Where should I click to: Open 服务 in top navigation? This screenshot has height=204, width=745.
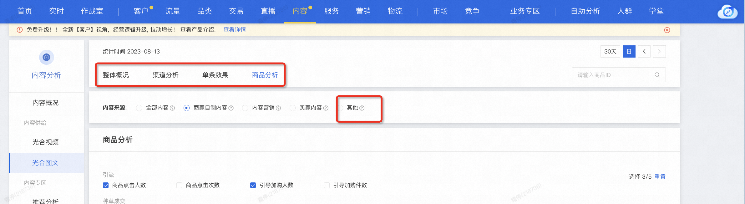click(332, 11)
